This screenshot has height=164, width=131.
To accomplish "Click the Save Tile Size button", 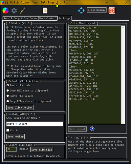I will pos(42,150).
